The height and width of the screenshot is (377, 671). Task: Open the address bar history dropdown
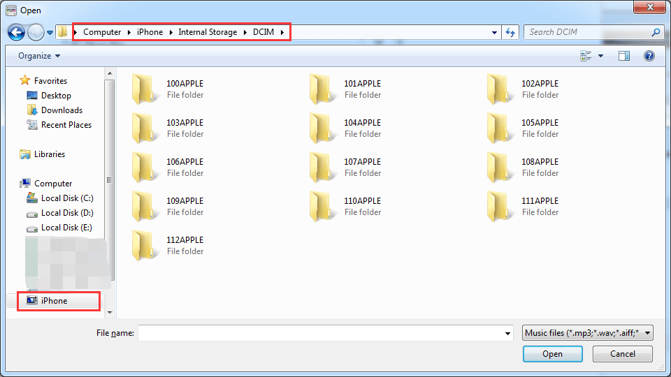point(494,33)
